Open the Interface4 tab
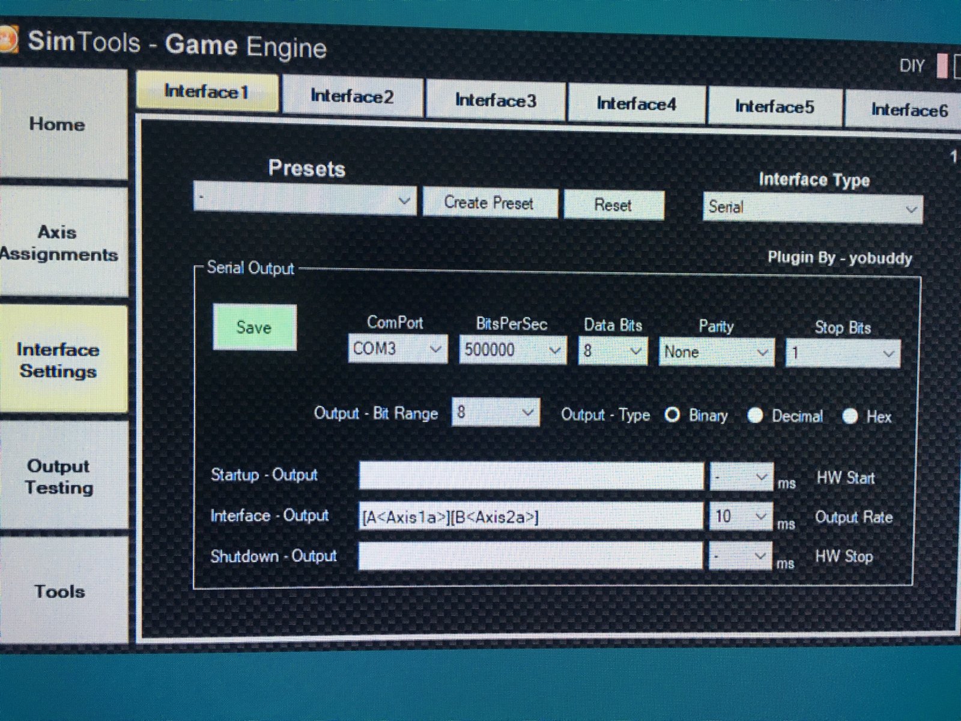 tap(637, 104)
